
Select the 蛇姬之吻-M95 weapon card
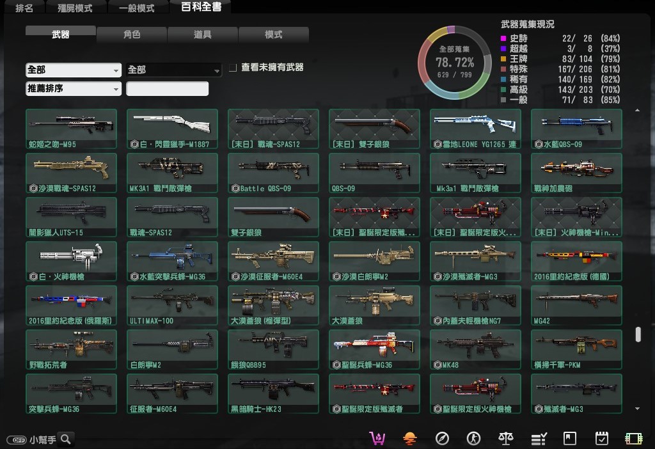[71, 129]
